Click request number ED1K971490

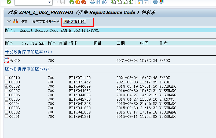(x=80, y=78)
